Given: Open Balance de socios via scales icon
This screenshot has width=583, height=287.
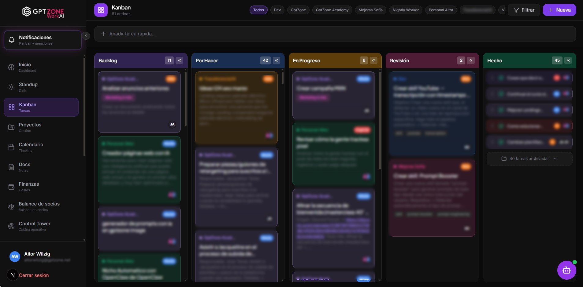Looking at the screenshot, I should pyautogui.click(x=11, y=206).
